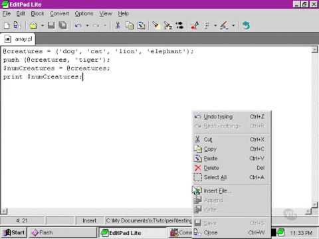Viewport: 319px width, 239px height.
Task: Open the Windows Start button
Action: [14, 233]
